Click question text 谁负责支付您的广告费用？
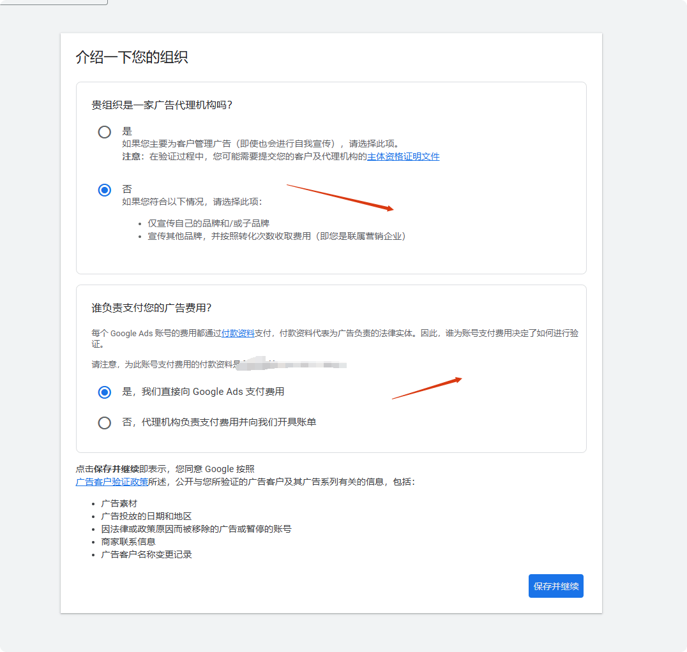 (151, 308)
